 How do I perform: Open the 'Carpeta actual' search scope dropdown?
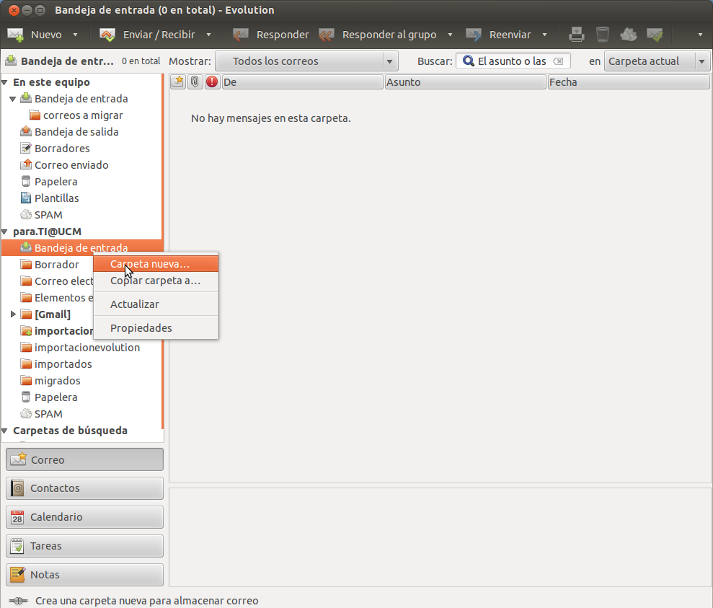point(657,61)
